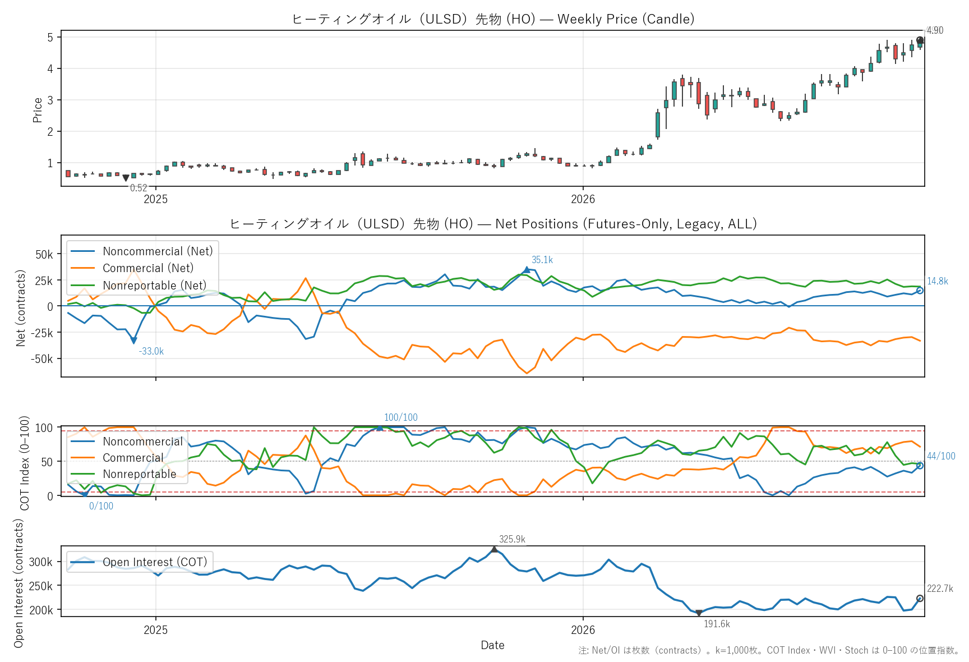969x662 pixels.
Task: Click the open interest low triangle marker
Action: coord(699,613)
